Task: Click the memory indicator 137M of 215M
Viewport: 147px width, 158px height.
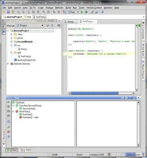Action: 133,155
